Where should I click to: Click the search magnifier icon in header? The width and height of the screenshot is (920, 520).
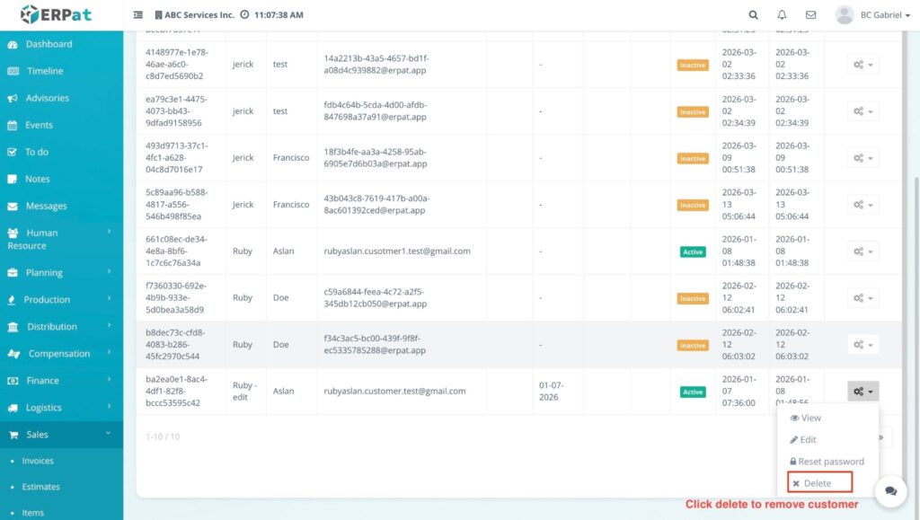pos(753,15)
